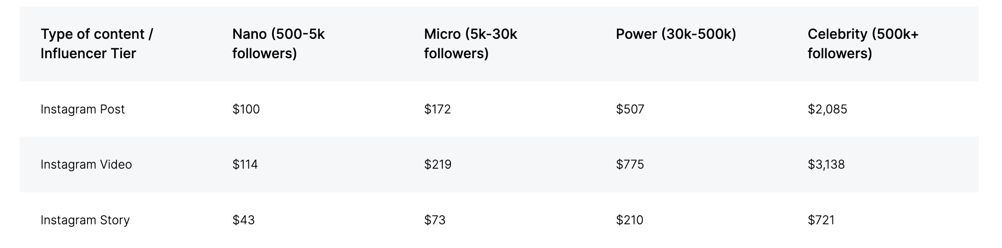Select the Nano (500-5k followers) column header
Viewport: 1002px width, 248px height.
point(279,44)
